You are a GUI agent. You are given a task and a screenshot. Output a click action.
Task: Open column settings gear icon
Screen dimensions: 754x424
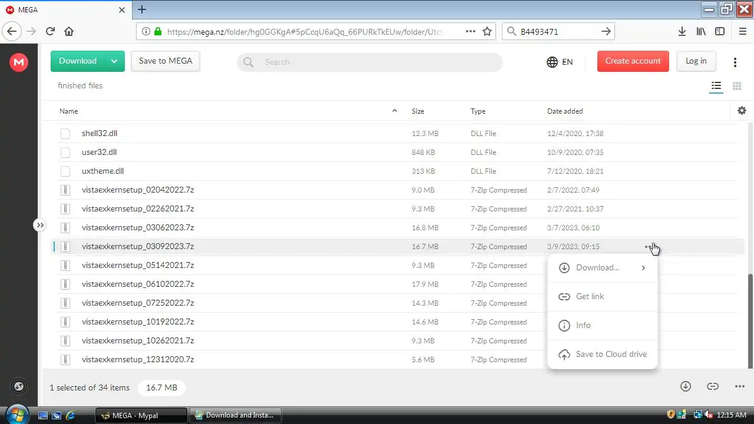click(742, 111)
